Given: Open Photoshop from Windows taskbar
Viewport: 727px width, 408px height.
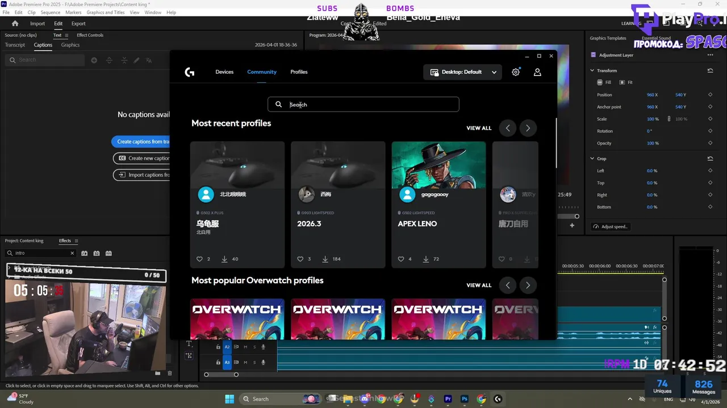Looking at the screenshot, I should tap(465, 399).
